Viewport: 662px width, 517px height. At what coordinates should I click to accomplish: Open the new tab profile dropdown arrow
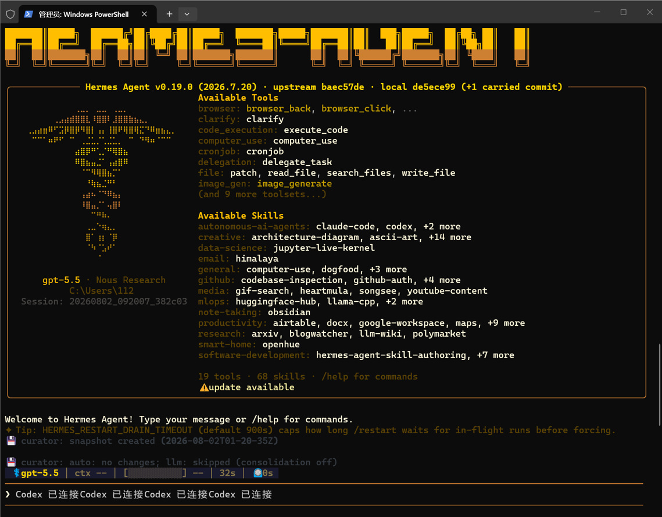tap(187, 14)
